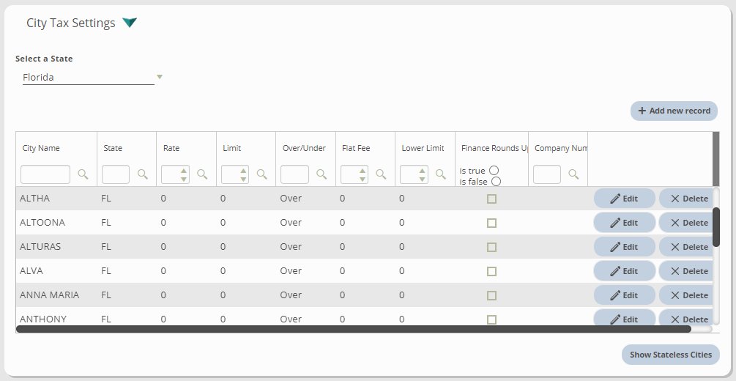The height and width of the screenshot is (381, 736).
Task: Decrease the Flat Fee filter spinner
Action: pos(363,179)
